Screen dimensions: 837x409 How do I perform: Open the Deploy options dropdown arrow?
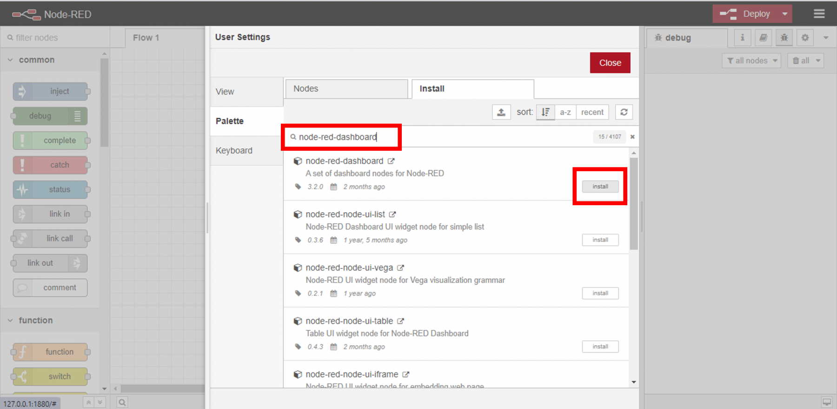[x=784, y=14]
